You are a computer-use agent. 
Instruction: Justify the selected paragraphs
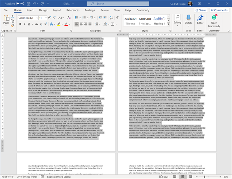90,24
